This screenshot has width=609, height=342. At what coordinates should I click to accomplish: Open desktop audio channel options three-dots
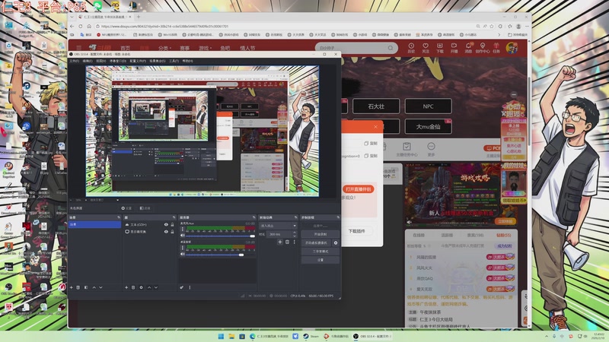pyautogui.click(x=183, y=248)
